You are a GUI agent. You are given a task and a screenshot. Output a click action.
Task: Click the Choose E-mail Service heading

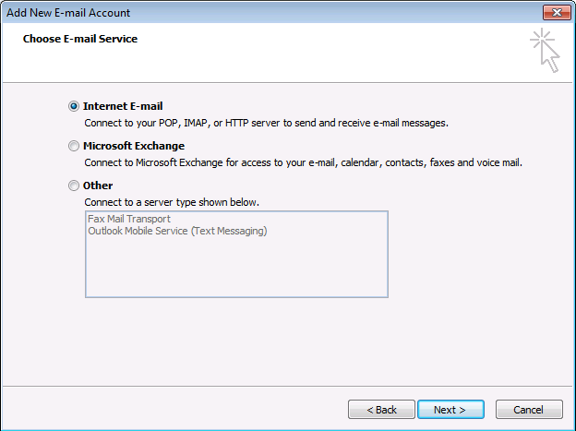click(80, 39)
